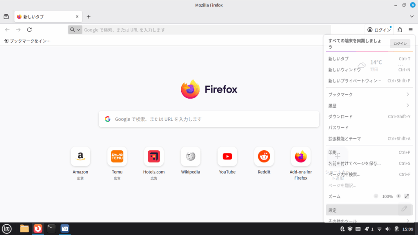The width and height of the screenshot is (418, 235).
Task: Click the hamburger application menu icon
Action: point(411,30)
